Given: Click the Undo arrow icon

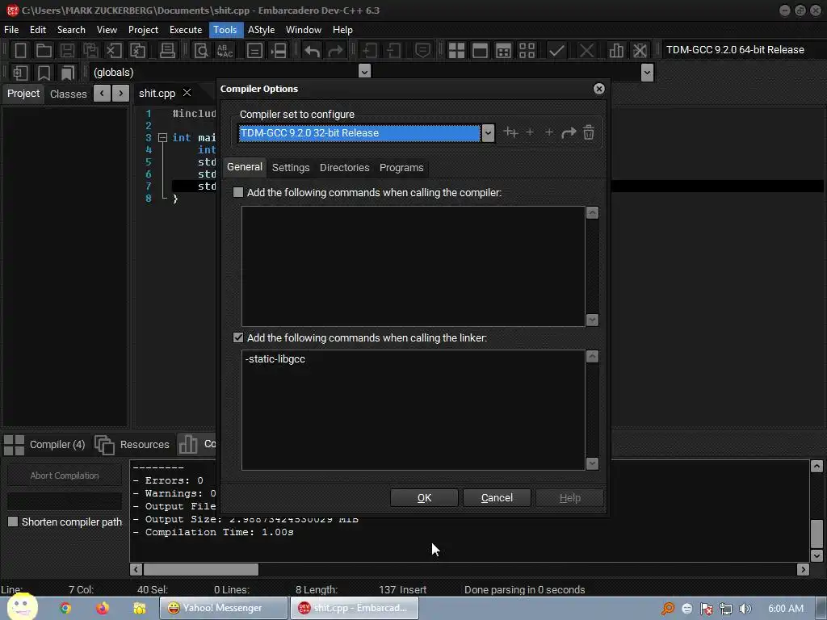Looking at the screenshot, I should 313,51.
